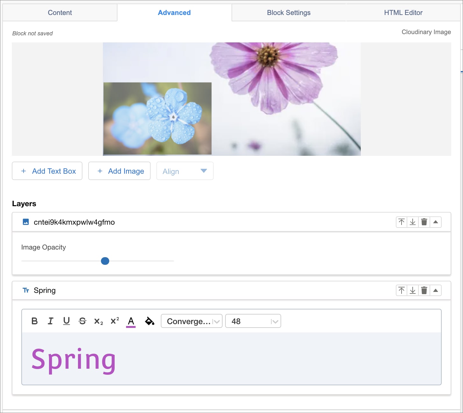
Task: Collapse the cntei9k4kmxpwlw4gfmo layer panel
Action: coord(436,222)
